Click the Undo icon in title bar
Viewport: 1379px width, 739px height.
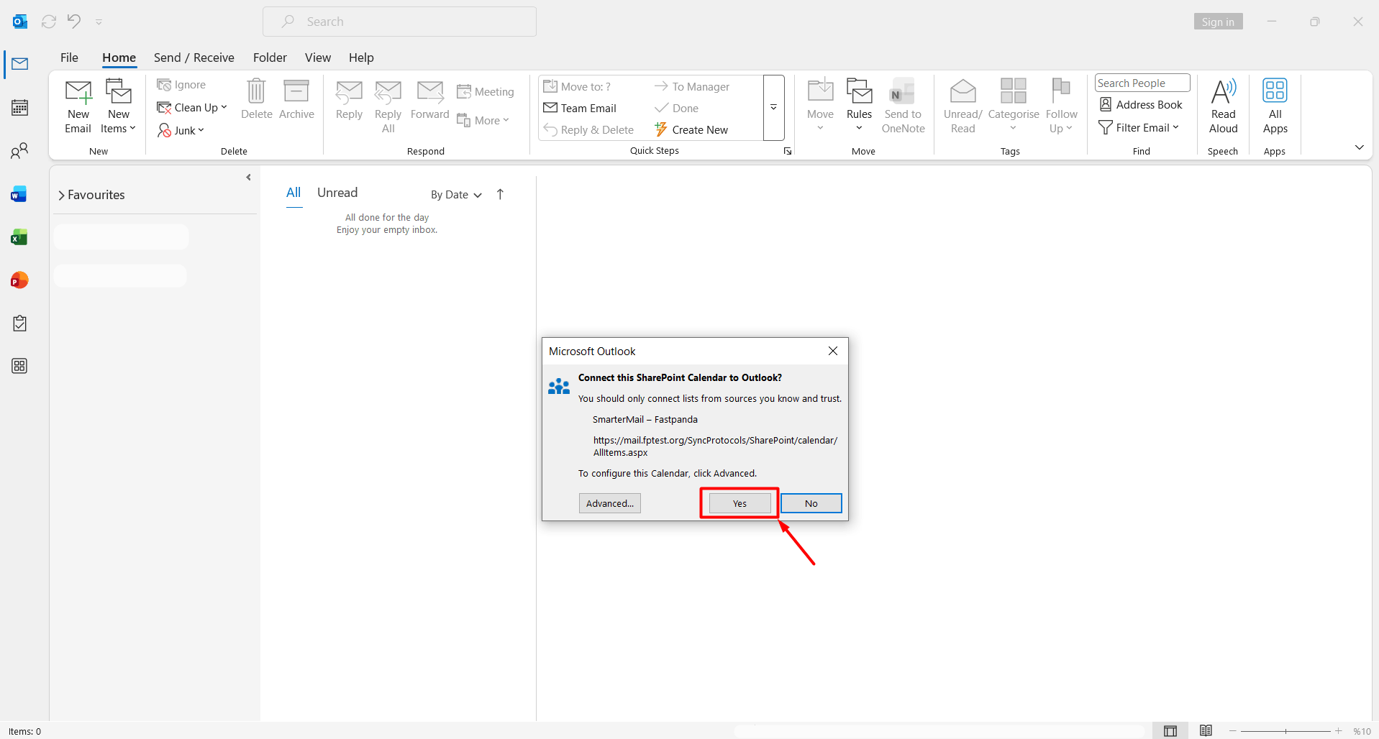(x=74, y=22)
